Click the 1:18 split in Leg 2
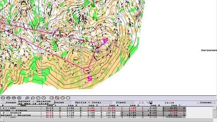The width and height of the screenshot is (217, 122). click(70, 113)
